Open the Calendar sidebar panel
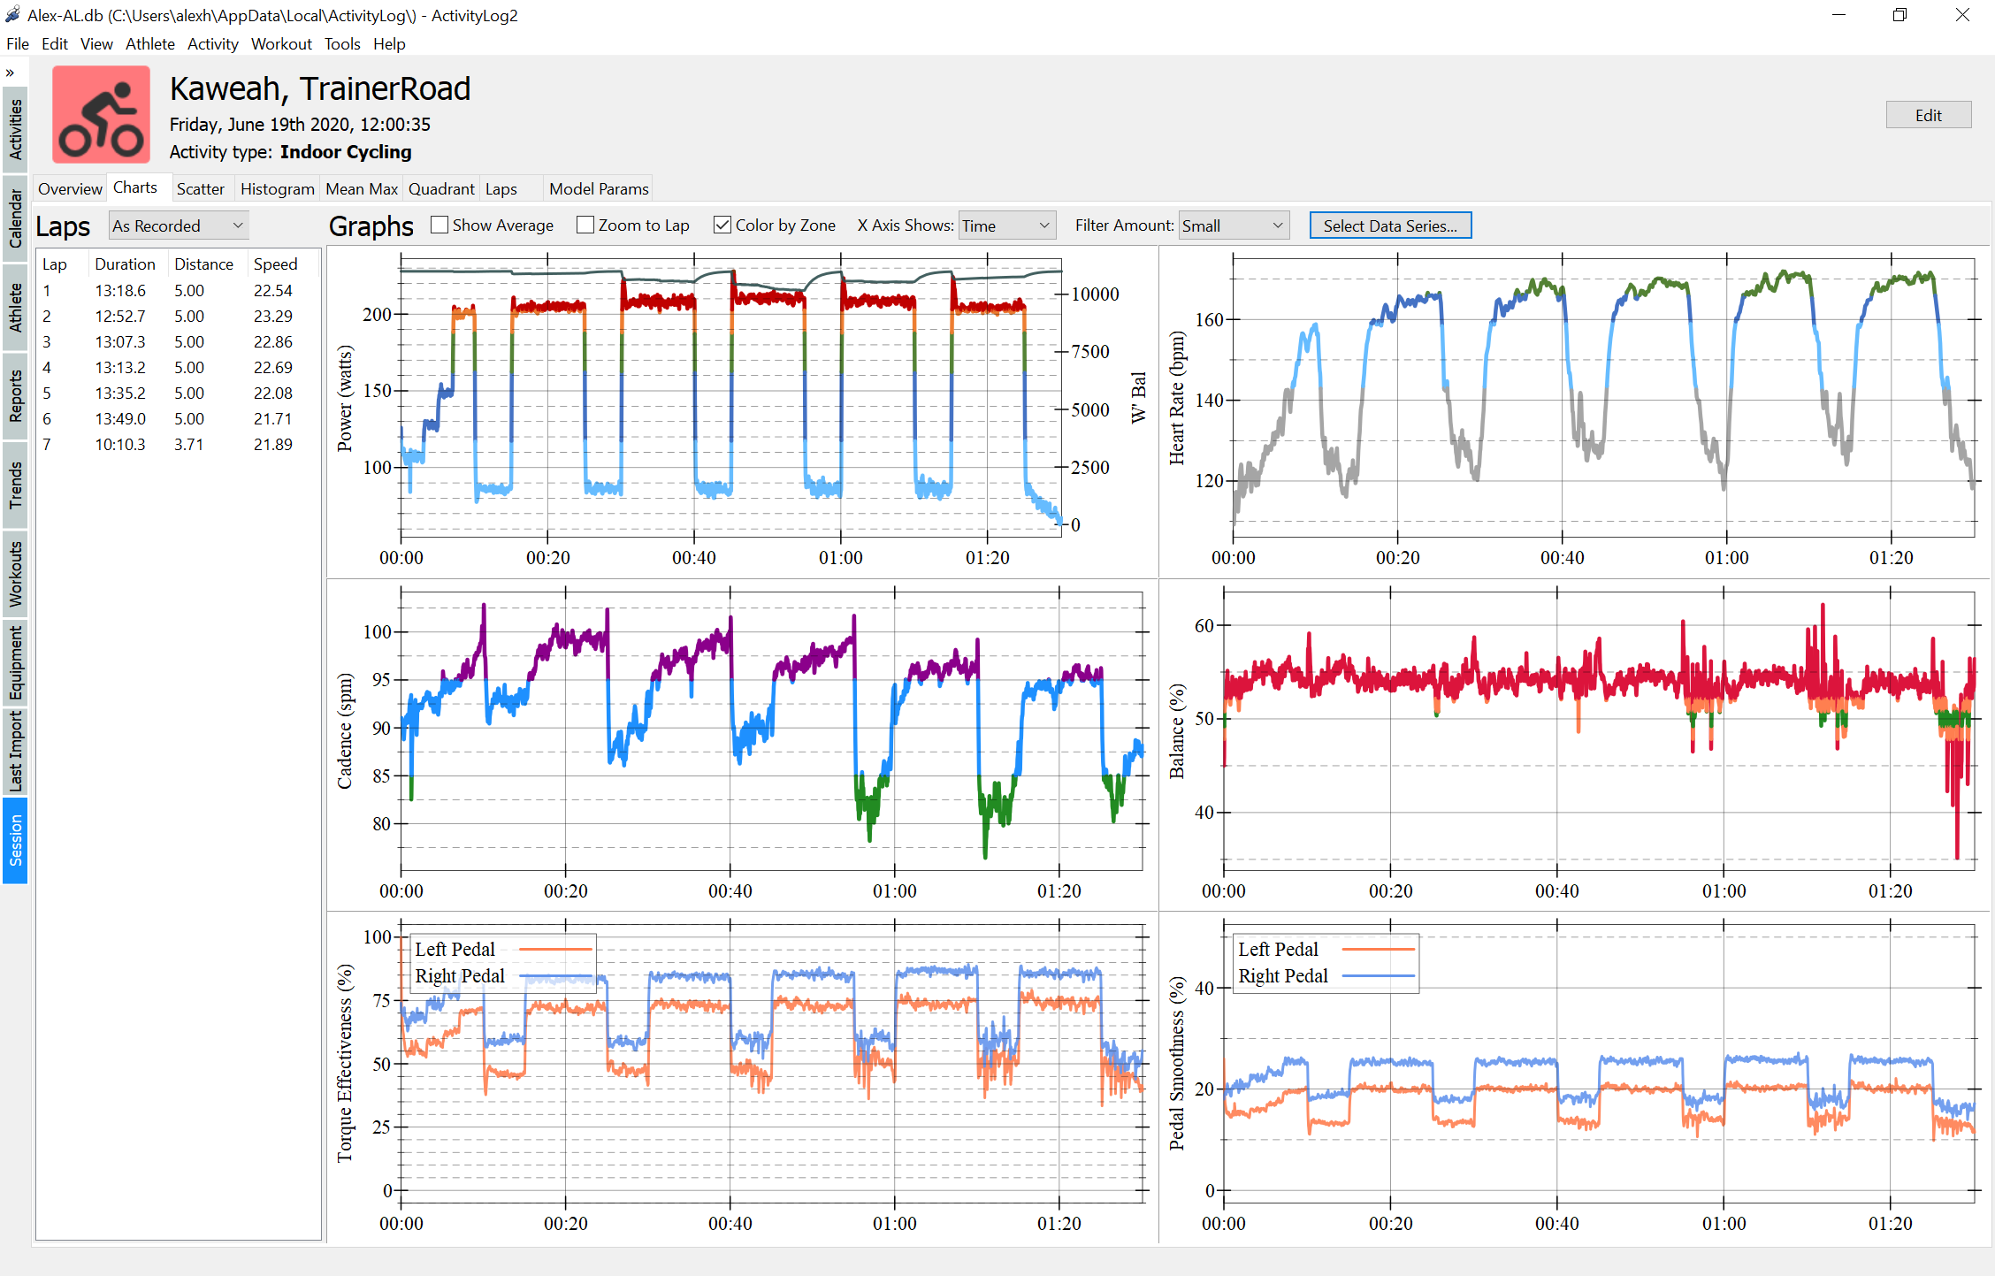 pyautogui.click(x=15, y=218)
